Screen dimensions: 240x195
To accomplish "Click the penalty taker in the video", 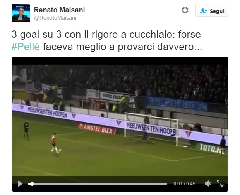I will [x=54, y=143].
